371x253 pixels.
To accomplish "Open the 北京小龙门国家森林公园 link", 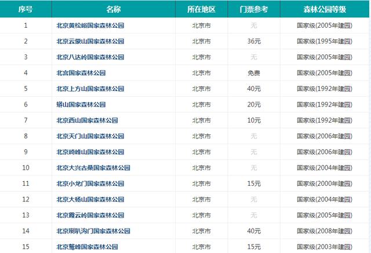I will (90, 184).
